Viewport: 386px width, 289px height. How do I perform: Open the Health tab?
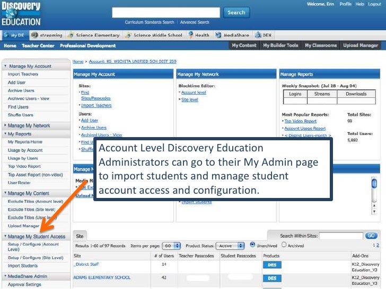tap(199, 35)
